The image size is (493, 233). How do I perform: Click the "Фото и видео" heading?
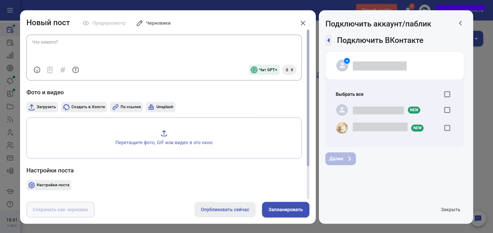pyautogui.click(x=45, y=92)
